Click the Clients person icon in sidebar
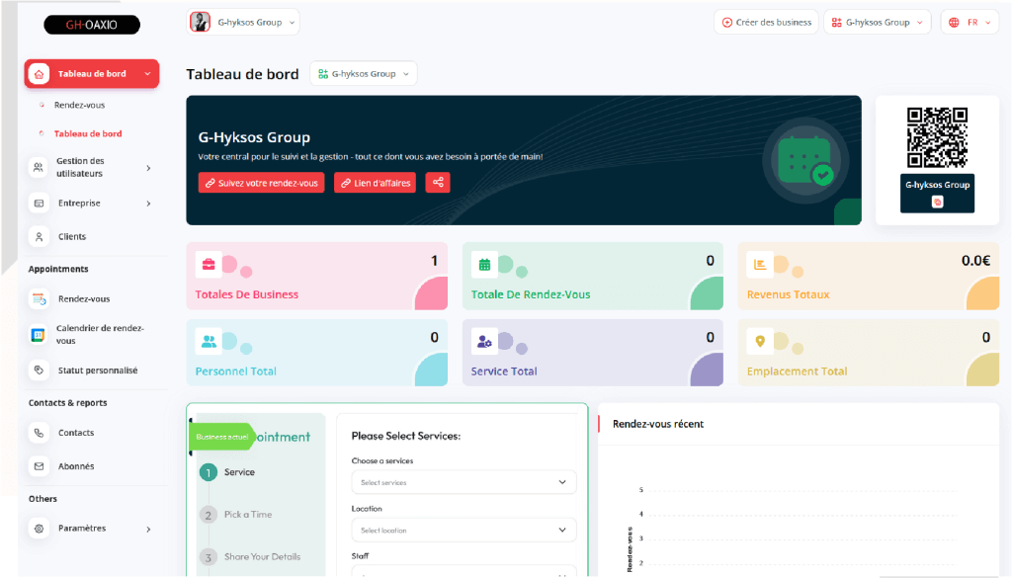The width and height of the screenshot is (1012, 578). click(39, 237)
